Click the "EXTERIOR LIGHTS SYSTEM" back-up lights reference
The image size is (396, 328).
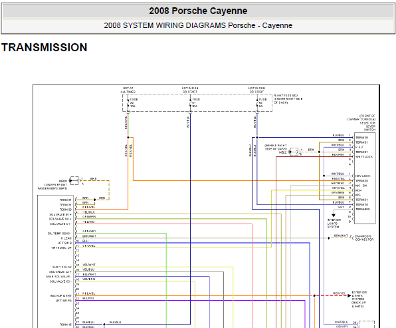tap(359, 299)
